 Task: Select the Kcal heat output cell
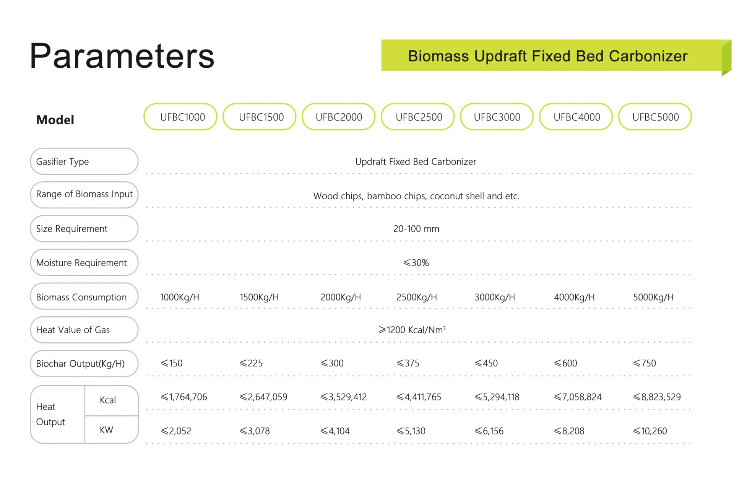coord(111,400)
